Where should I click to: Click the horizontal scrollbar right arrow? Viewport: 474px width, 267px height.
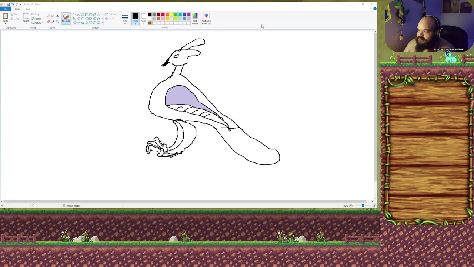point(372,201)
